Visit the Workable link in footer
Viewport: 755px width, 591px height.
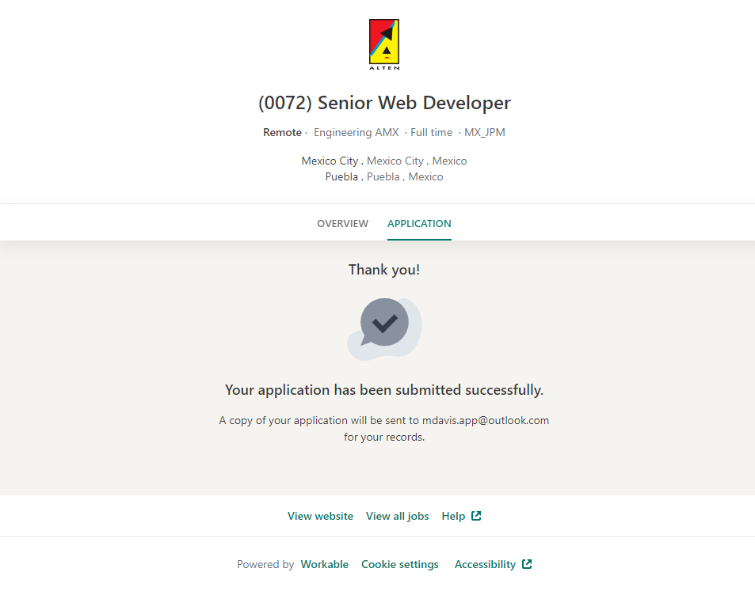324,564
